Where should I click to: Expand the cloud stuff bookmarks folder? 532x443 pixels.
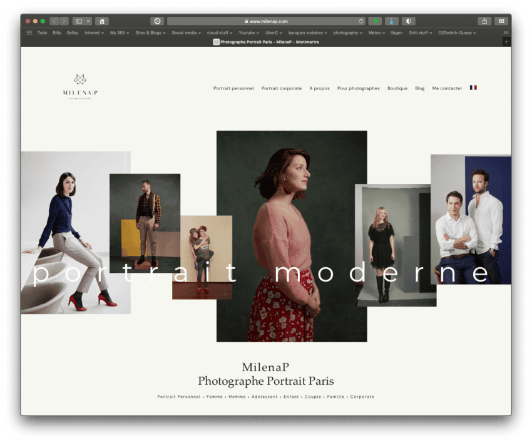click(220, 33)
